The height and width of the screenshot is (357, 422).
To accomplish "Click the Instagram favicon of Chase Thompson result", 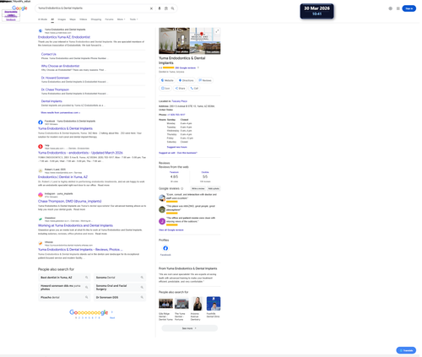I will tap(41, 195).
